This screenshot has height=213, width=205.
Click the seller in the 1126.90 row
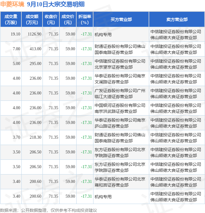pyautogui.click(x=175, y=35)
